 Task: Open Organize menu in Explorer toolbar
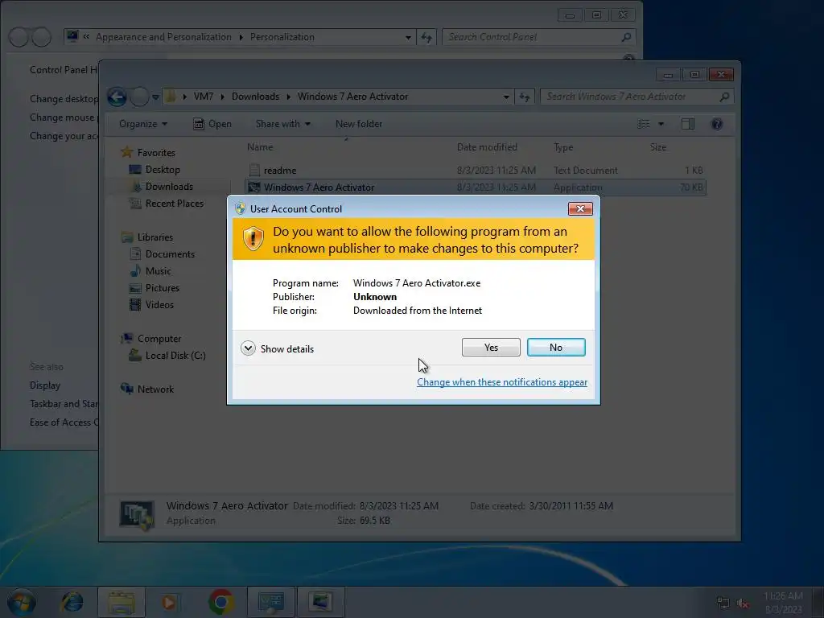tap(143, 124)
